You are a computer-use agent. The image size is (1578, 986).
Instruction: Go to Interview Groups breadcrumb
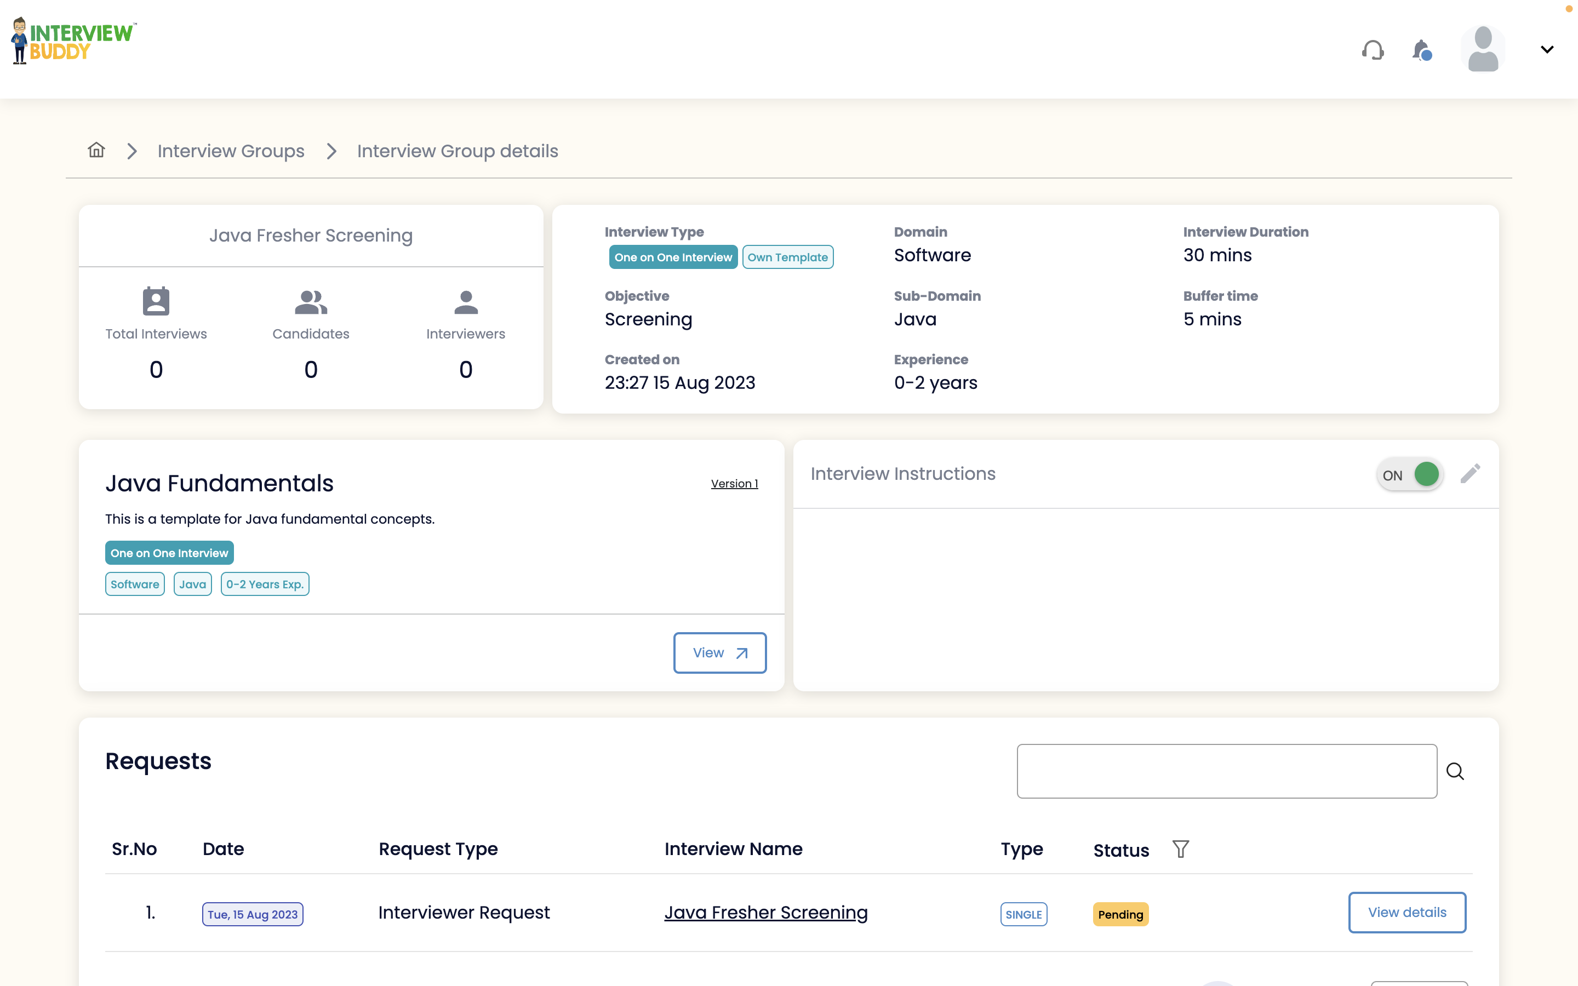click(x=230, y=151)
